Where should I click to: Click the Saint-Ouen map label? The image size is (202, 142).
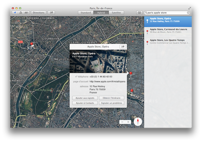(130, 24)
